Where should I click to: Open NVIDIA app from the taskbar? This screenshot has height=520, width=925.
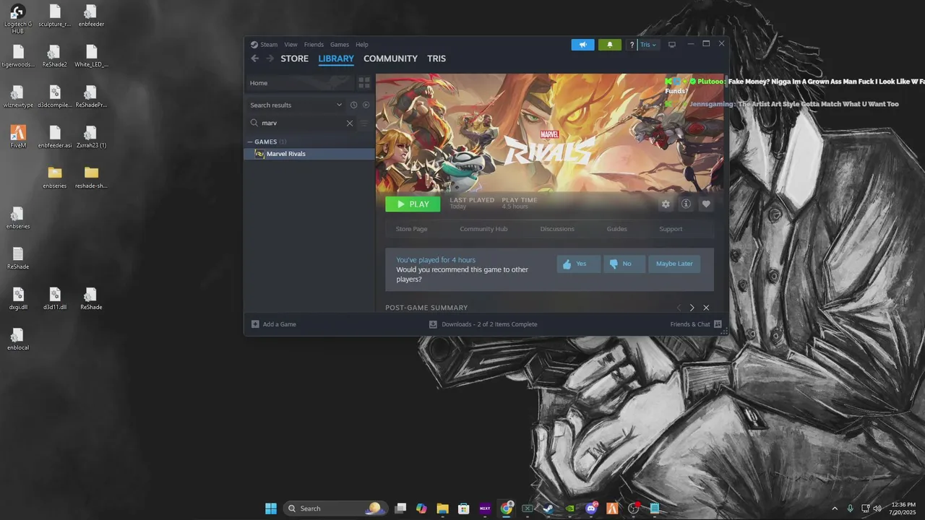coord(570,508)
